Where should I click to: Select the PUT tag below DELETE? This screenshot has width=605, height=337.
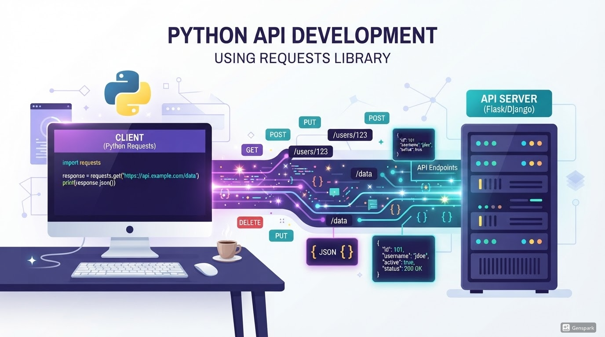[x=281, y=236]
